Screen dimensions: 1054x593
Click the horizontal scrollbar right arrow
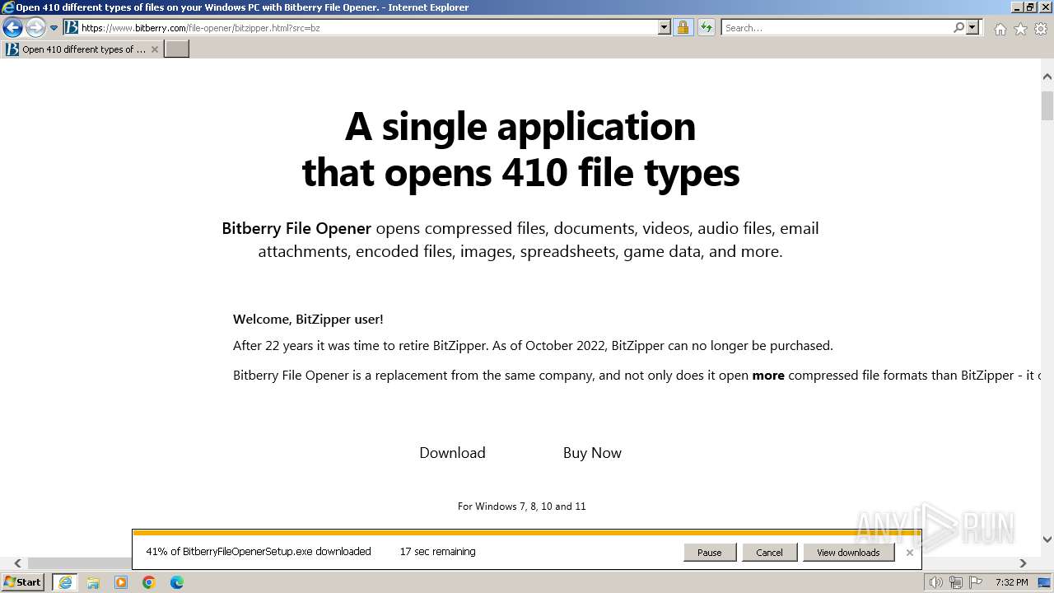[x=1023, y=563]
